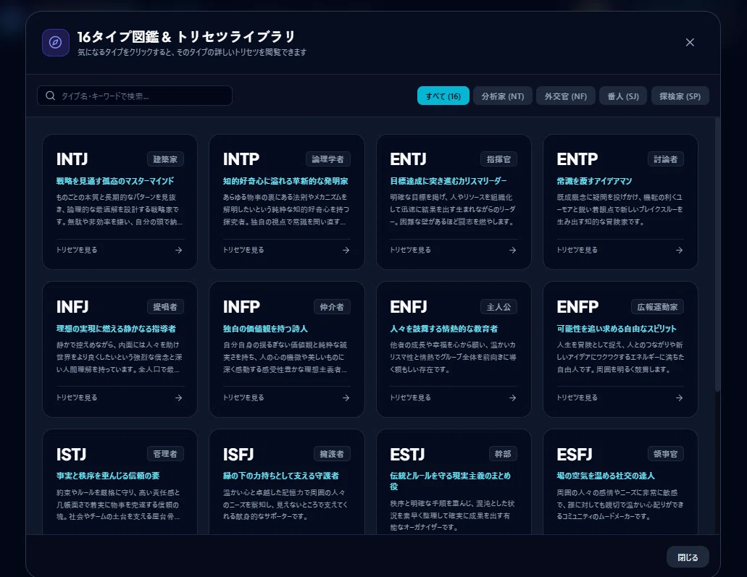The width and height of the screenshot is (747, 577).
Task: Click the 討論者 badge on ENTP card
Action: click(x=666, y=159)
